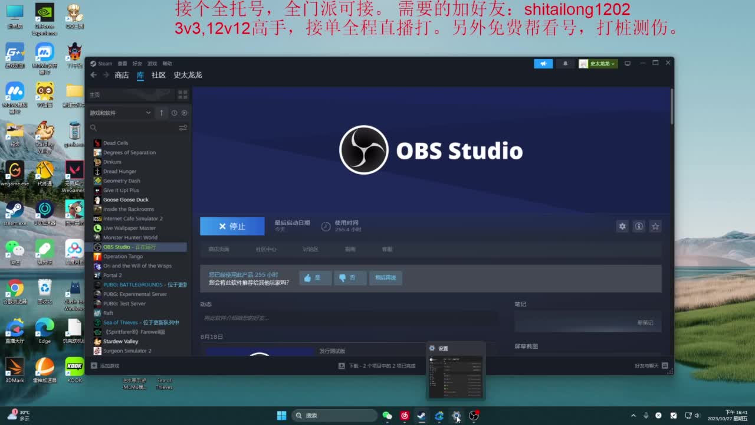The height and width of the screenshot is (425, 755).
Task: Click 添加游戏 add game button
Action: pos(105,366)
